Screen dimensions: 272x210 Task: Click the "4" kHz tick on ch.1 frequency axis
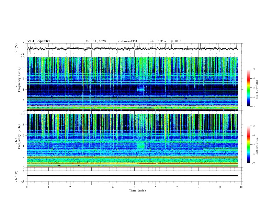24,90
